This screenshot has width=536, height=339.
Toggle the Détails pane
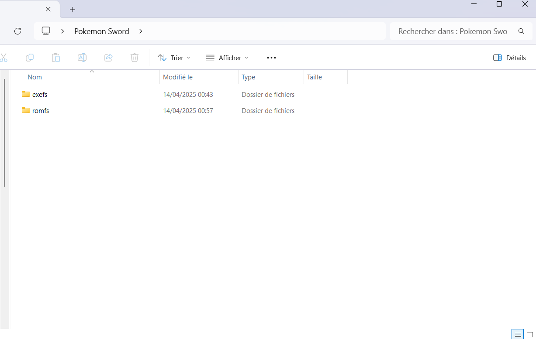pos(509,58)
